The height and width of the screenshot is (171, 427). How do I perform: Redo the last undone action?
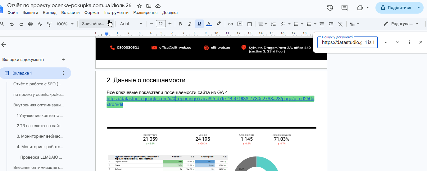pyautogui.click(x=21, y=24)
